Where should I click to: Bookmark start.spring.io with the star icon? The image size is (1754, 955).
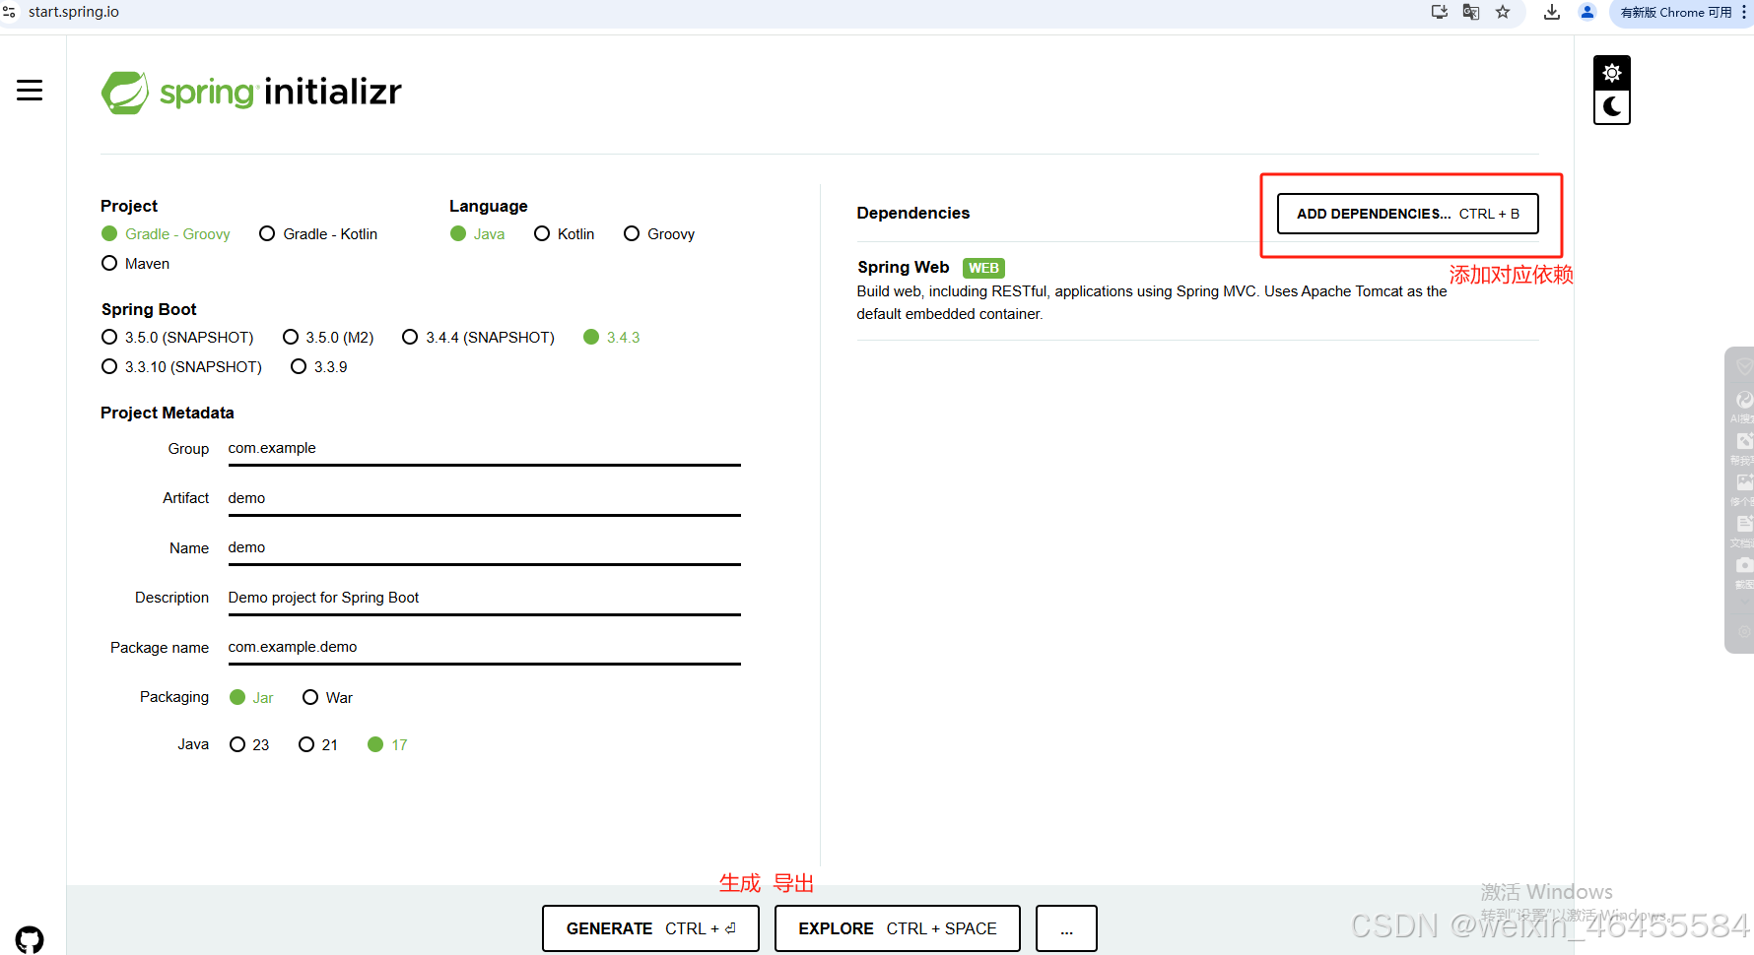tap(1503, 12)
